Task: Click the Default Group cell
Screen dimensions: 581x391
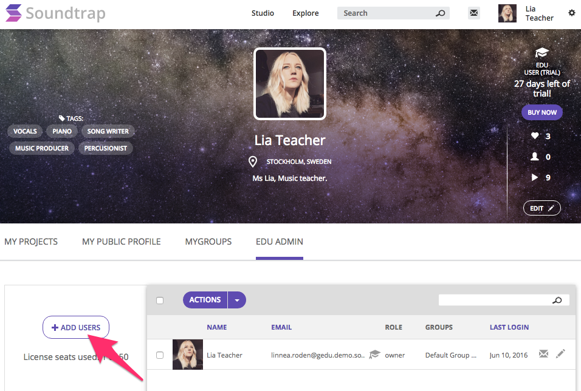Action: click(x=450, y=355)
